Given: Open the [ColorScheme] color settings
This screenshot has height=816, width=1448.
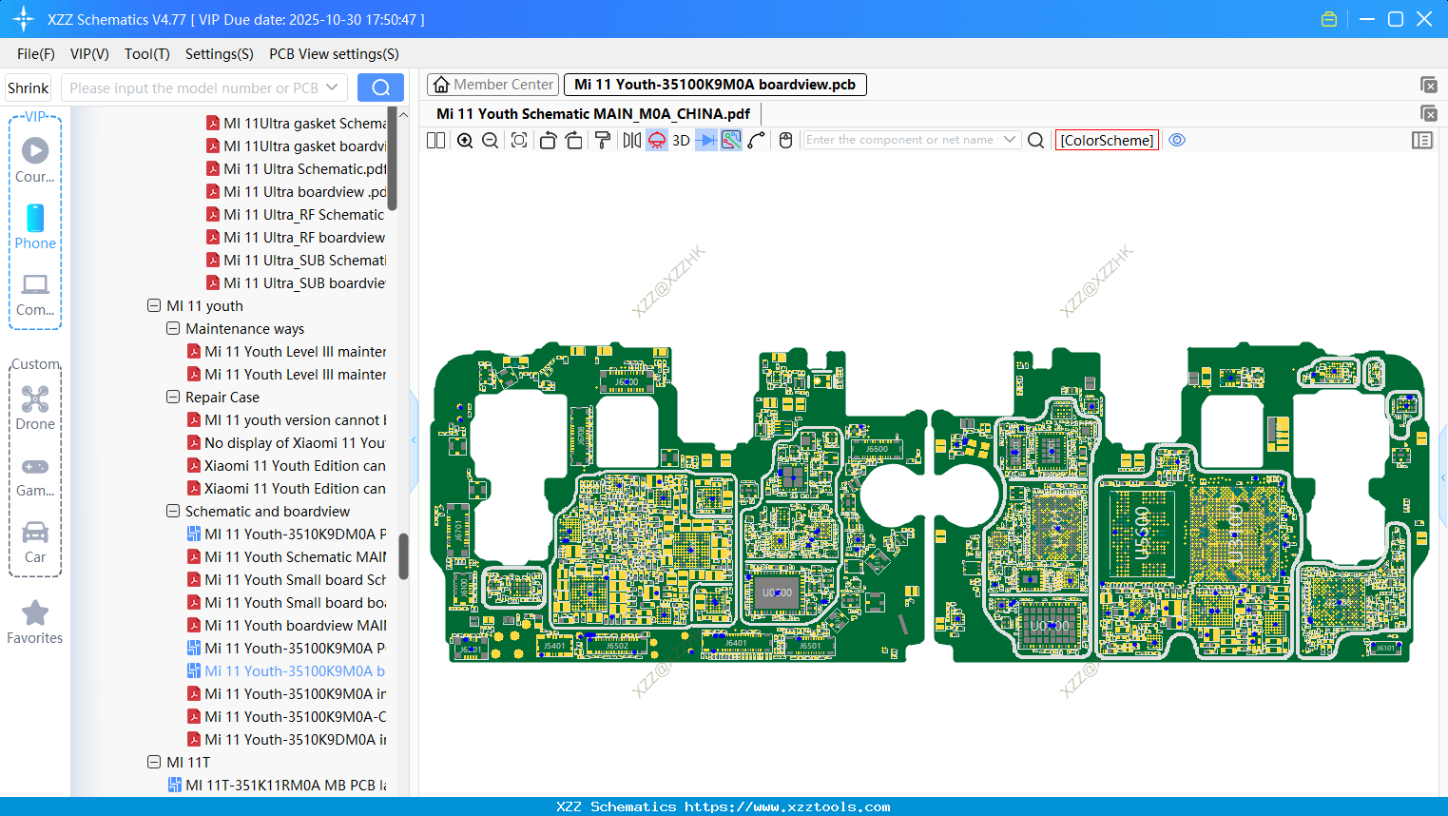Looking at the screenshot, I should pyautogui.click(x=1106, y=140).
